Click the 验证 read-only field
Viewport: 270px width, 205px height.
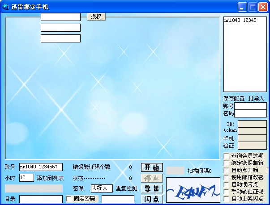pyautogui.click(x=252, y=146)
